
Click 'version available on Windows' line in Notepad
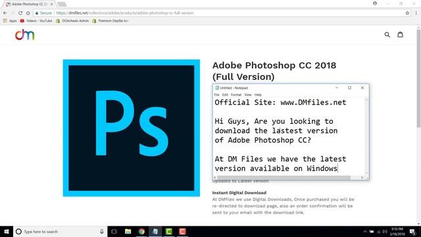[276, 169]
